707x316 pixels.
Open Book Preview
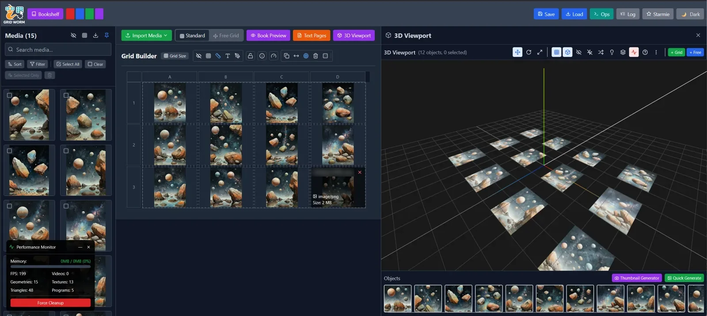[x=268, y=35]
